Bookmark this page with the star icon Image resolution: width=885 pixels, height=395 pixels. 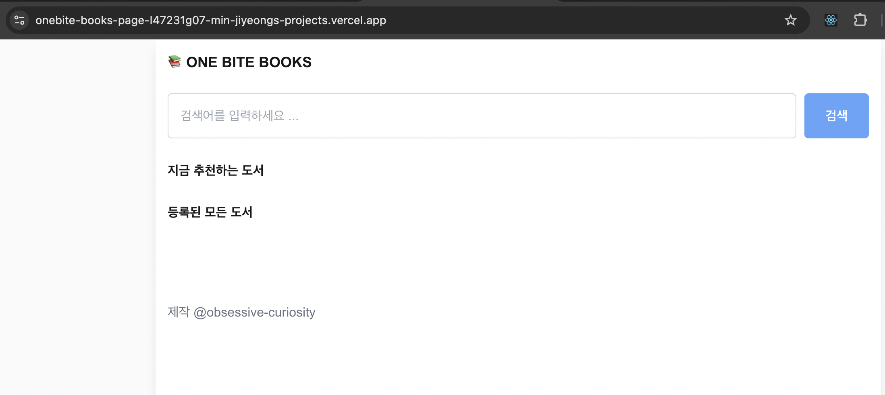point(790,20)
